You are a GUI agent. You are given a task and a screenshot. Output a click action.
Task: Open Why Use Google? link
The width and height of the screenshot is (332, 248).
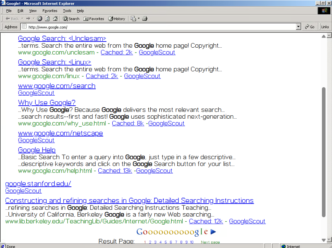pyautogui.click(x=47, y=103)
